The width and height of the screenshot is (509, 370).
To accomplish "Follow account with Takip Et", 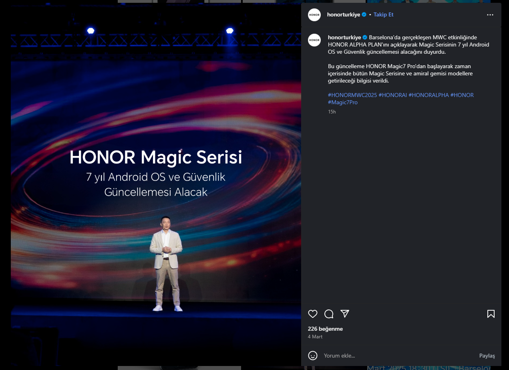I will pyautogui.click(x=384, y=14).
